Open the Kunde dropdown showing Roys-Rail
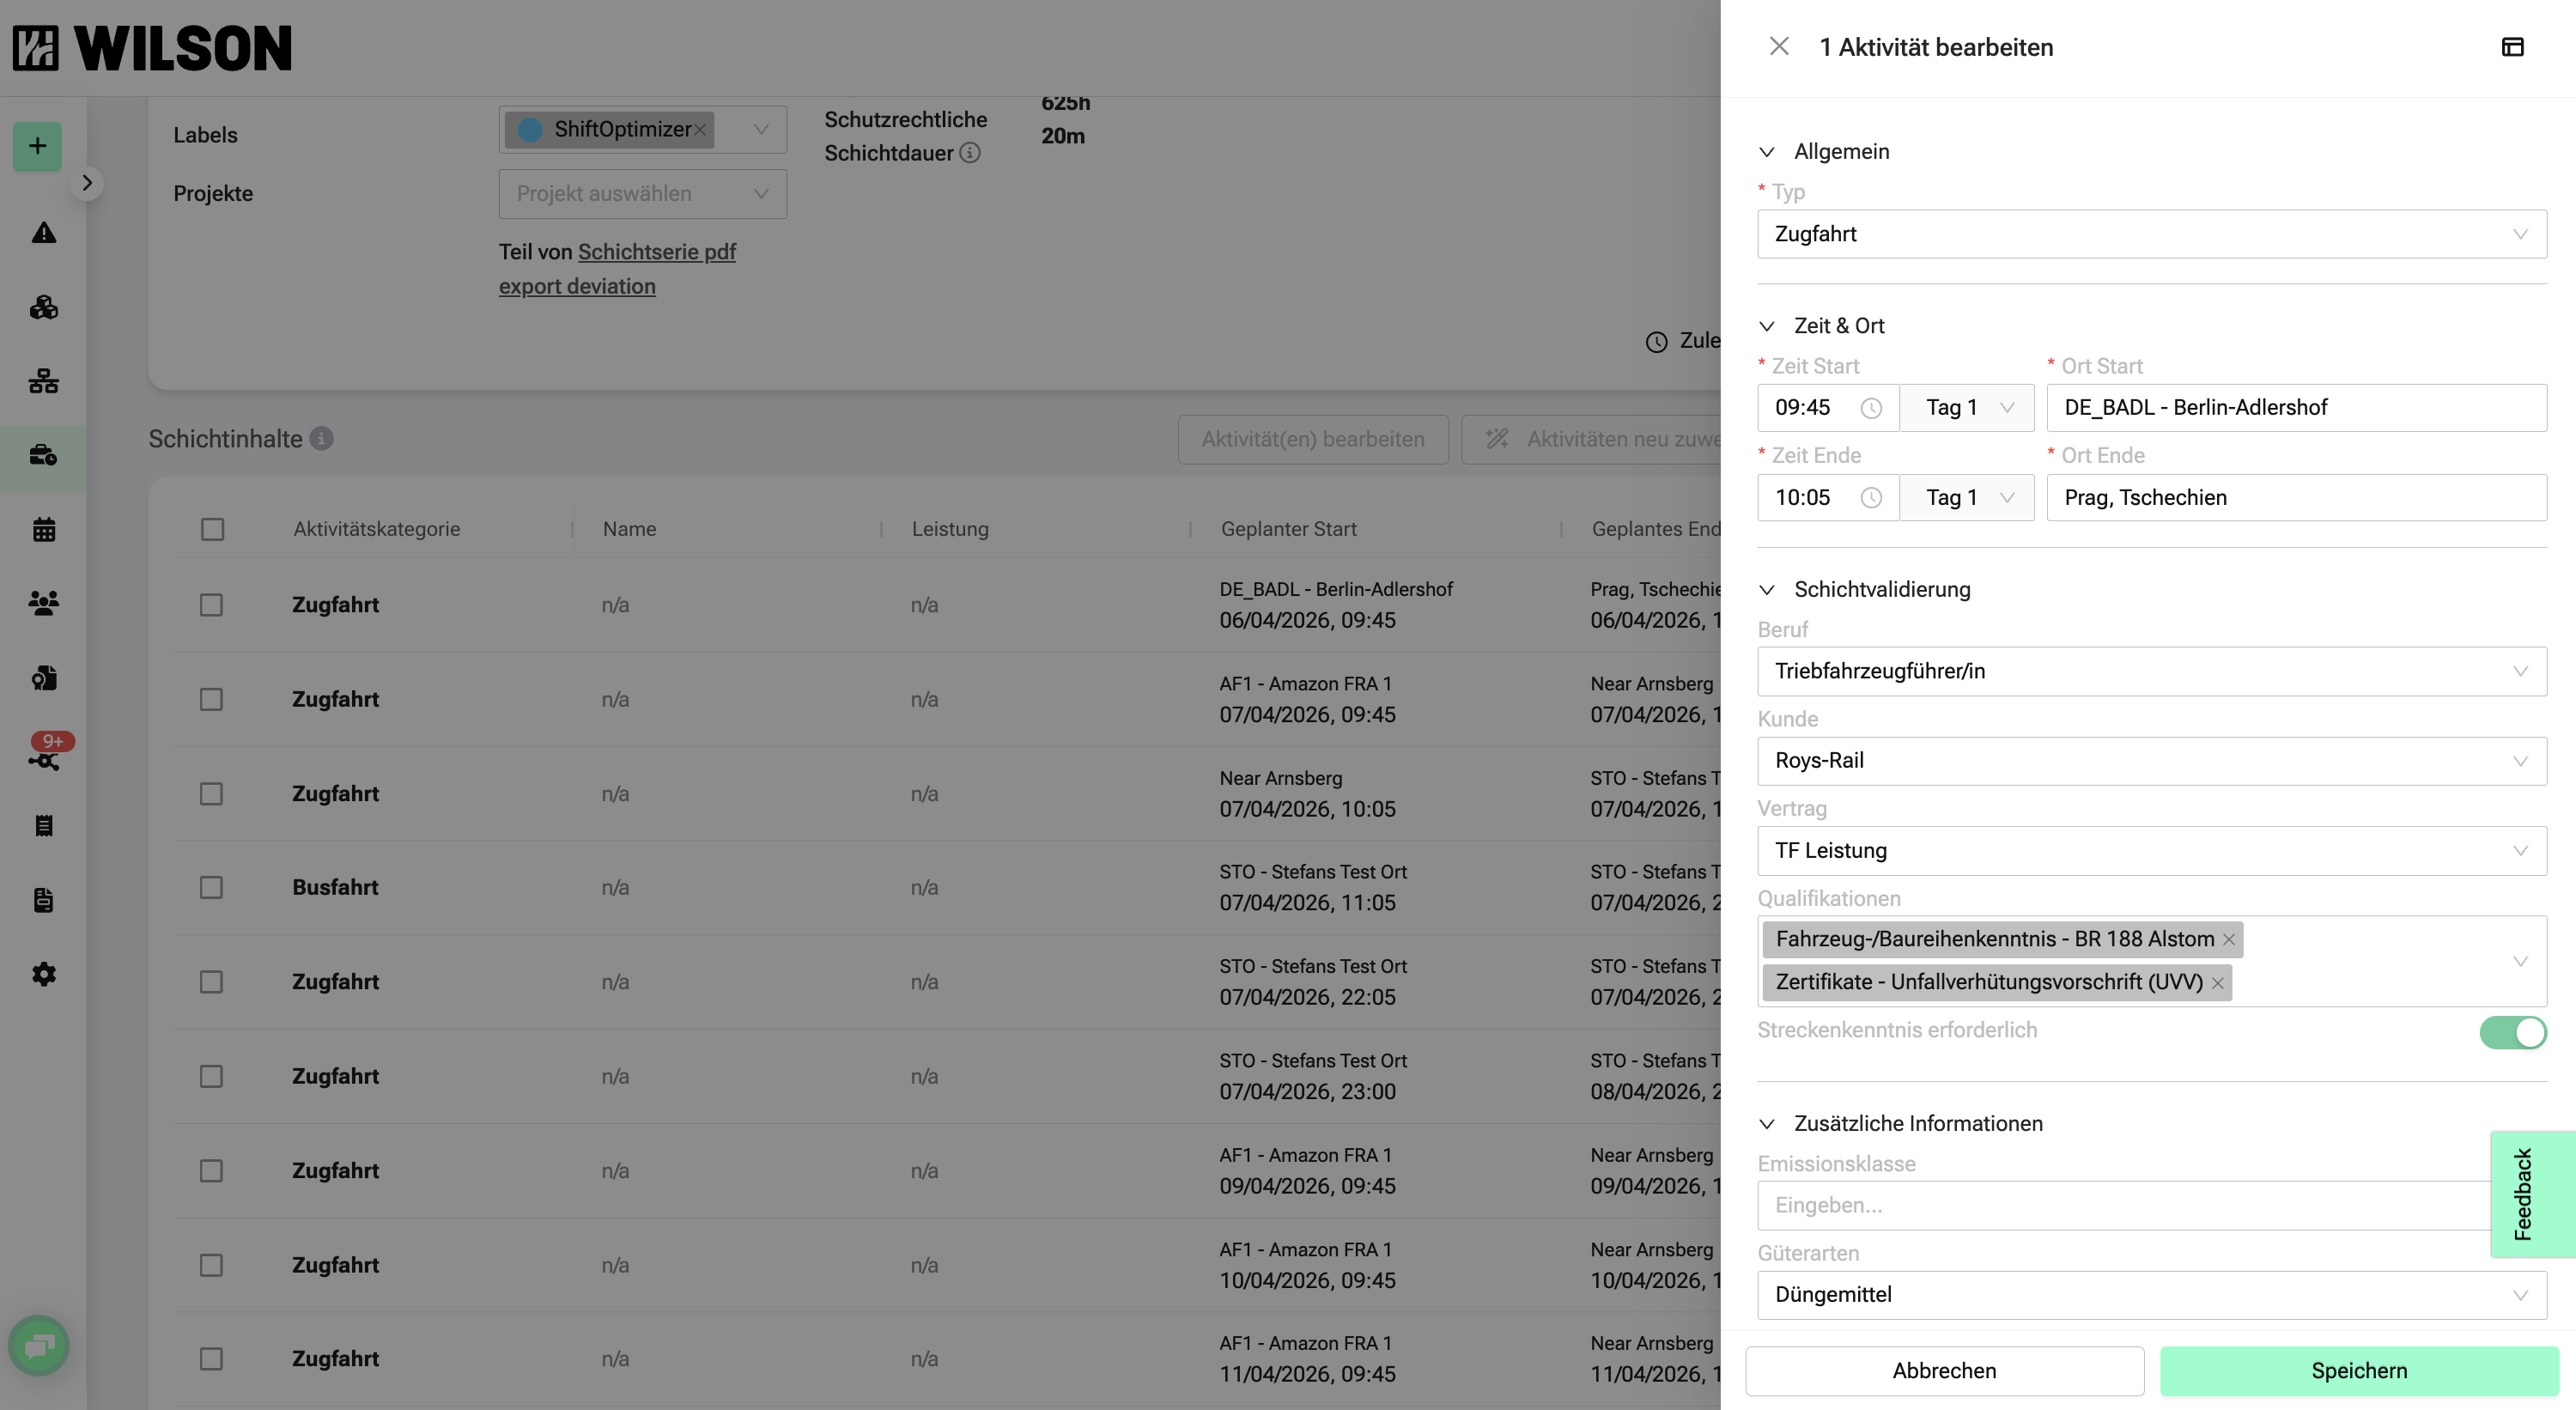The width and height of the screenshot is (2576, 1410). click(x=2151, y=761)
